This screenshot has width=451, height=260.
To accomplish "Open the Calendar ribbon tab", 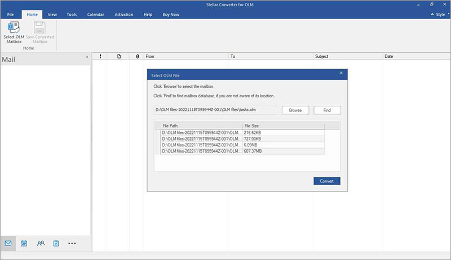I will 95,14.
